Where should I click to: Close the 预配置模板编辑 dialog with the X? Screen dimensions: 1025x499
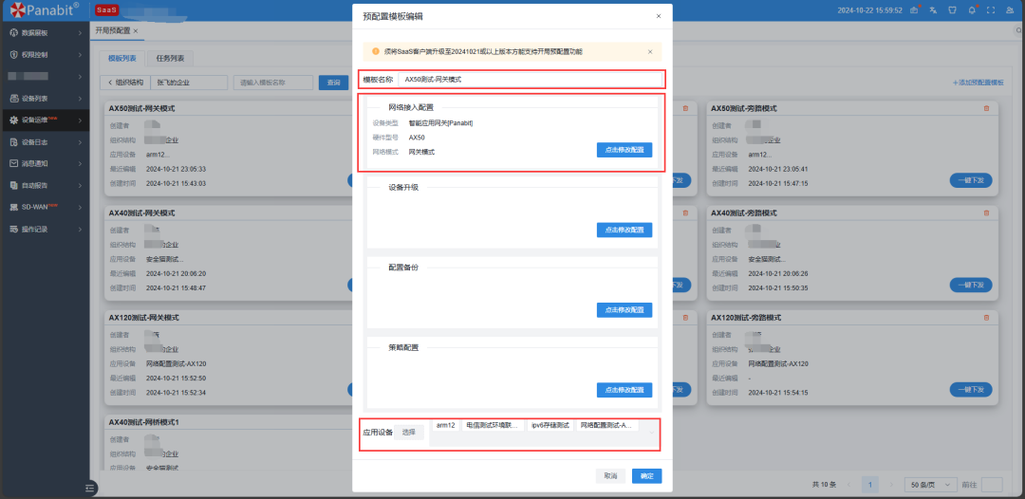(x=659, y=16)
